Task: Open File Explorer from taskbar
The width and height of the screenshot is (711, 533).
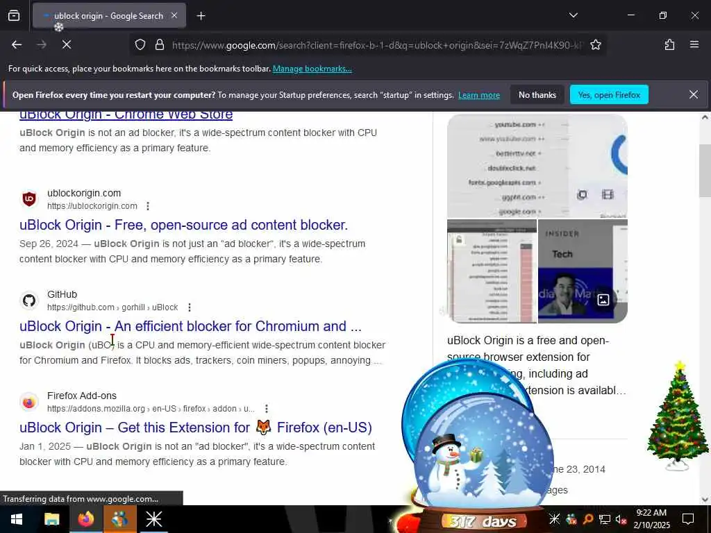Action: (51, 519)
